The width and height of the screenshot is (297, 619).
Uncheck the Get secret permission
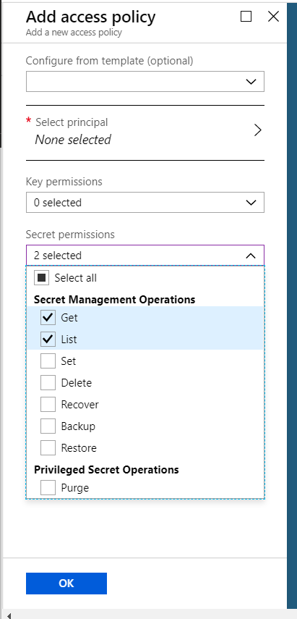(x=48, y=317)
